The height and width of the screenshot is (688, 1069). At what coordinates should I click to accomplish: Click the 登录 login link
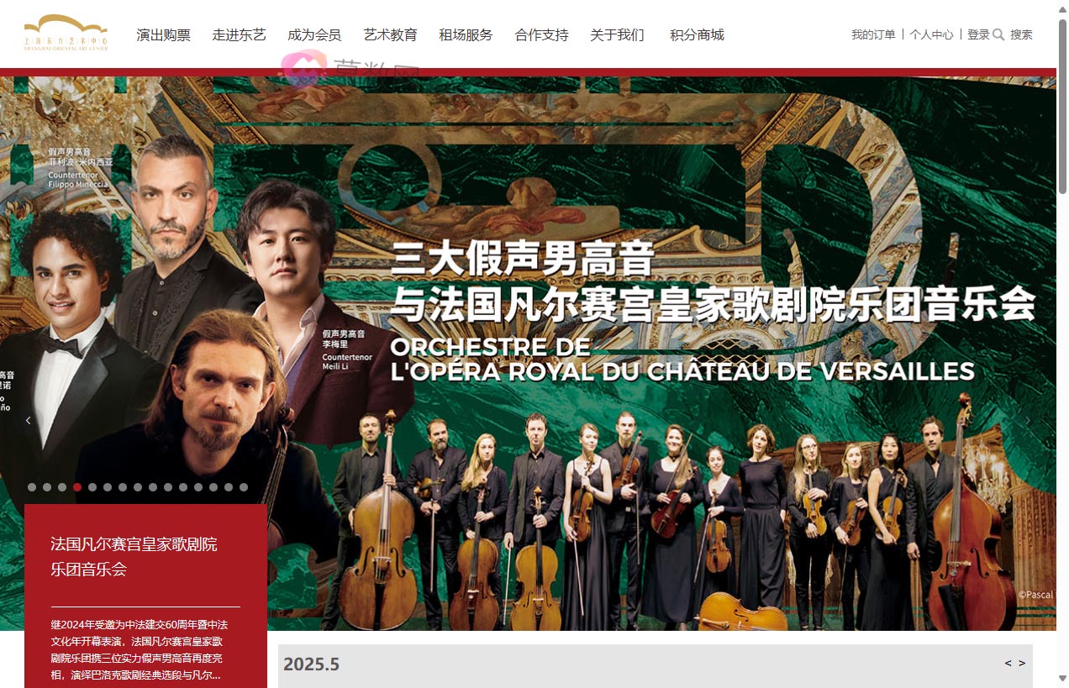978,34
